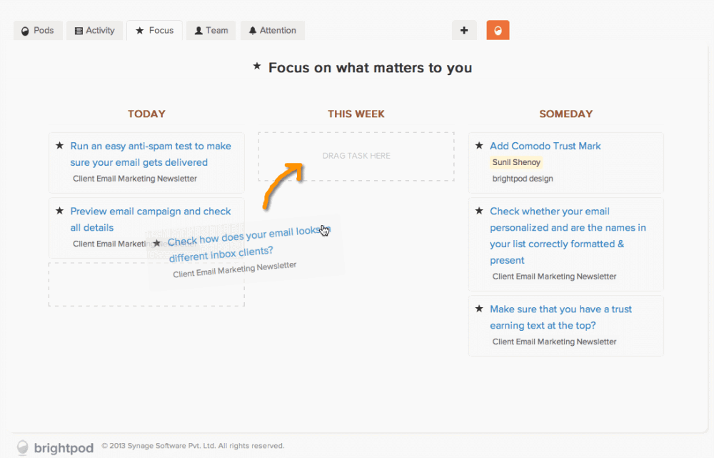Unstar the trust earning text task
The height and width of the screenshot is (458, 714).
click(x=479, y=309)
